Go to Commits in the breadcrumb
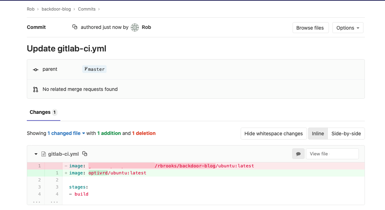The image size is (385, 210). 87,9
